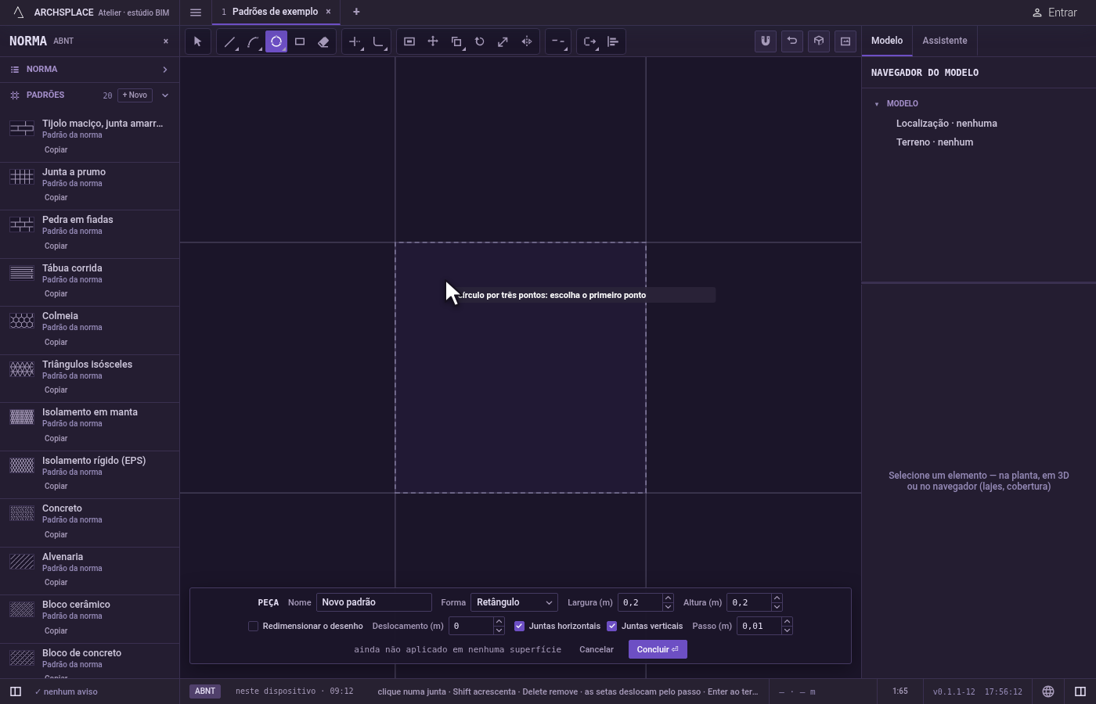Click the Align tool icon
This screenshot has width=1096, height=704.
tap(613, 41)
